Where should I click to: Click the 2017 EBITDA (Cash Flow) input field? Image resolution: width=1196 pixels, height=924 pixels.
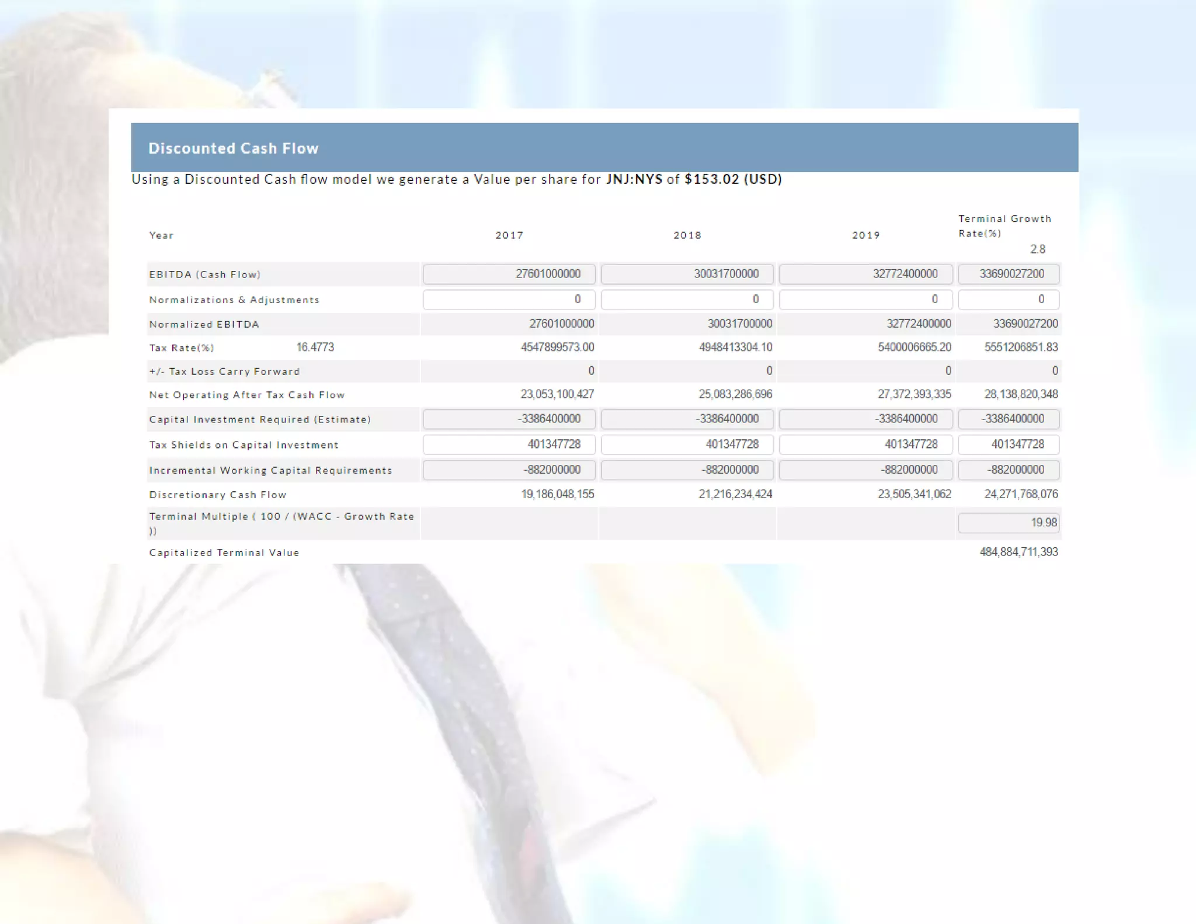tap(509, 274)
